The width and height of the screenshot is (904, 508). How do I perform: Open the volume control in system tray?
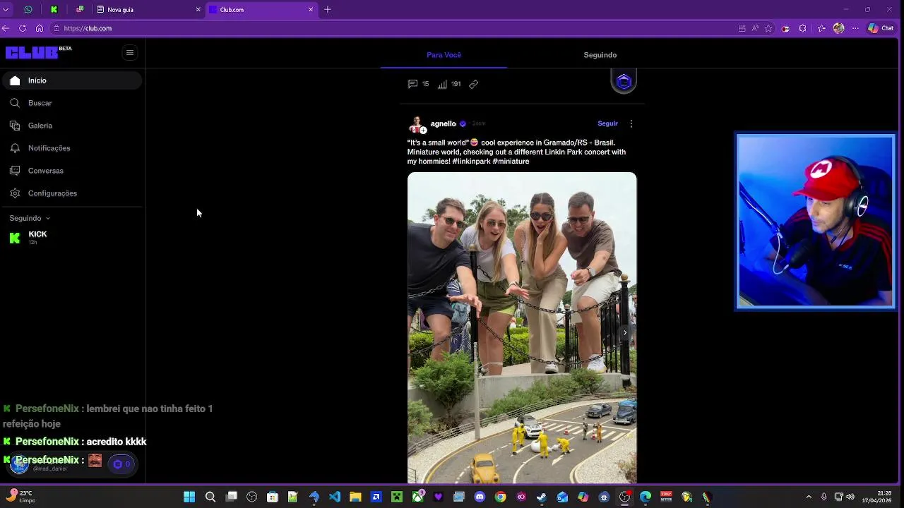(850, 497)
